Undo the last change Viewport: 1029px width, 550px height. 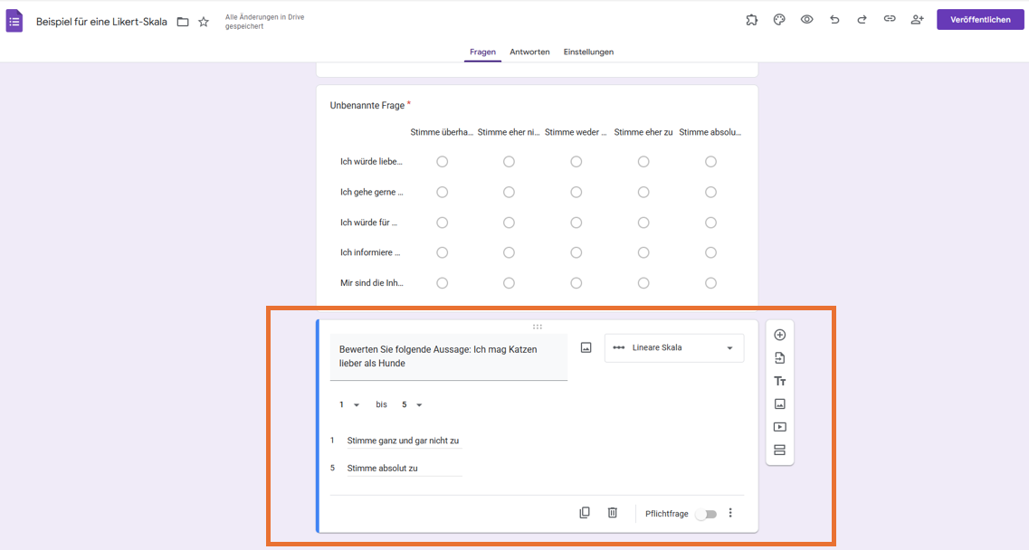coord(834,20)
